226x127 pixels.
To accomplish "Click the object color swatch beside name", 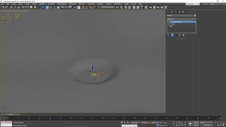I will pos(195,16).
